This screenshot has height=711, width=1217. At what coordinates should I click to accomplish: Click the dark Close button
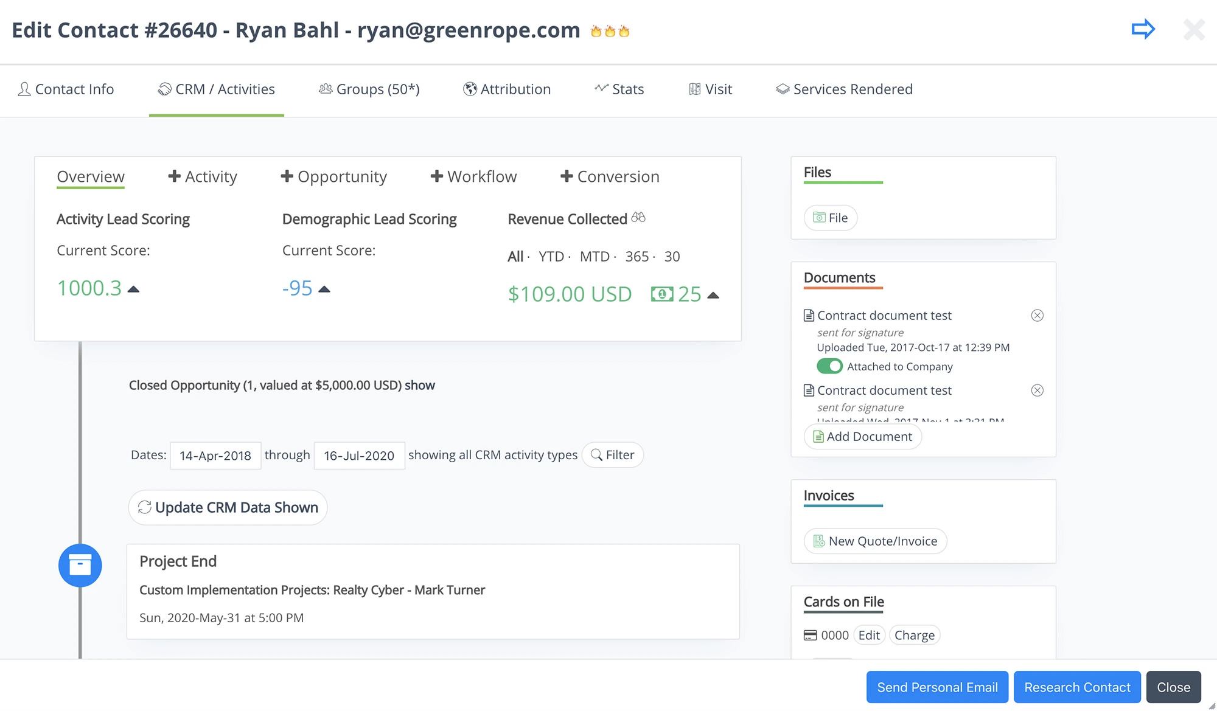pos(1173,687)
